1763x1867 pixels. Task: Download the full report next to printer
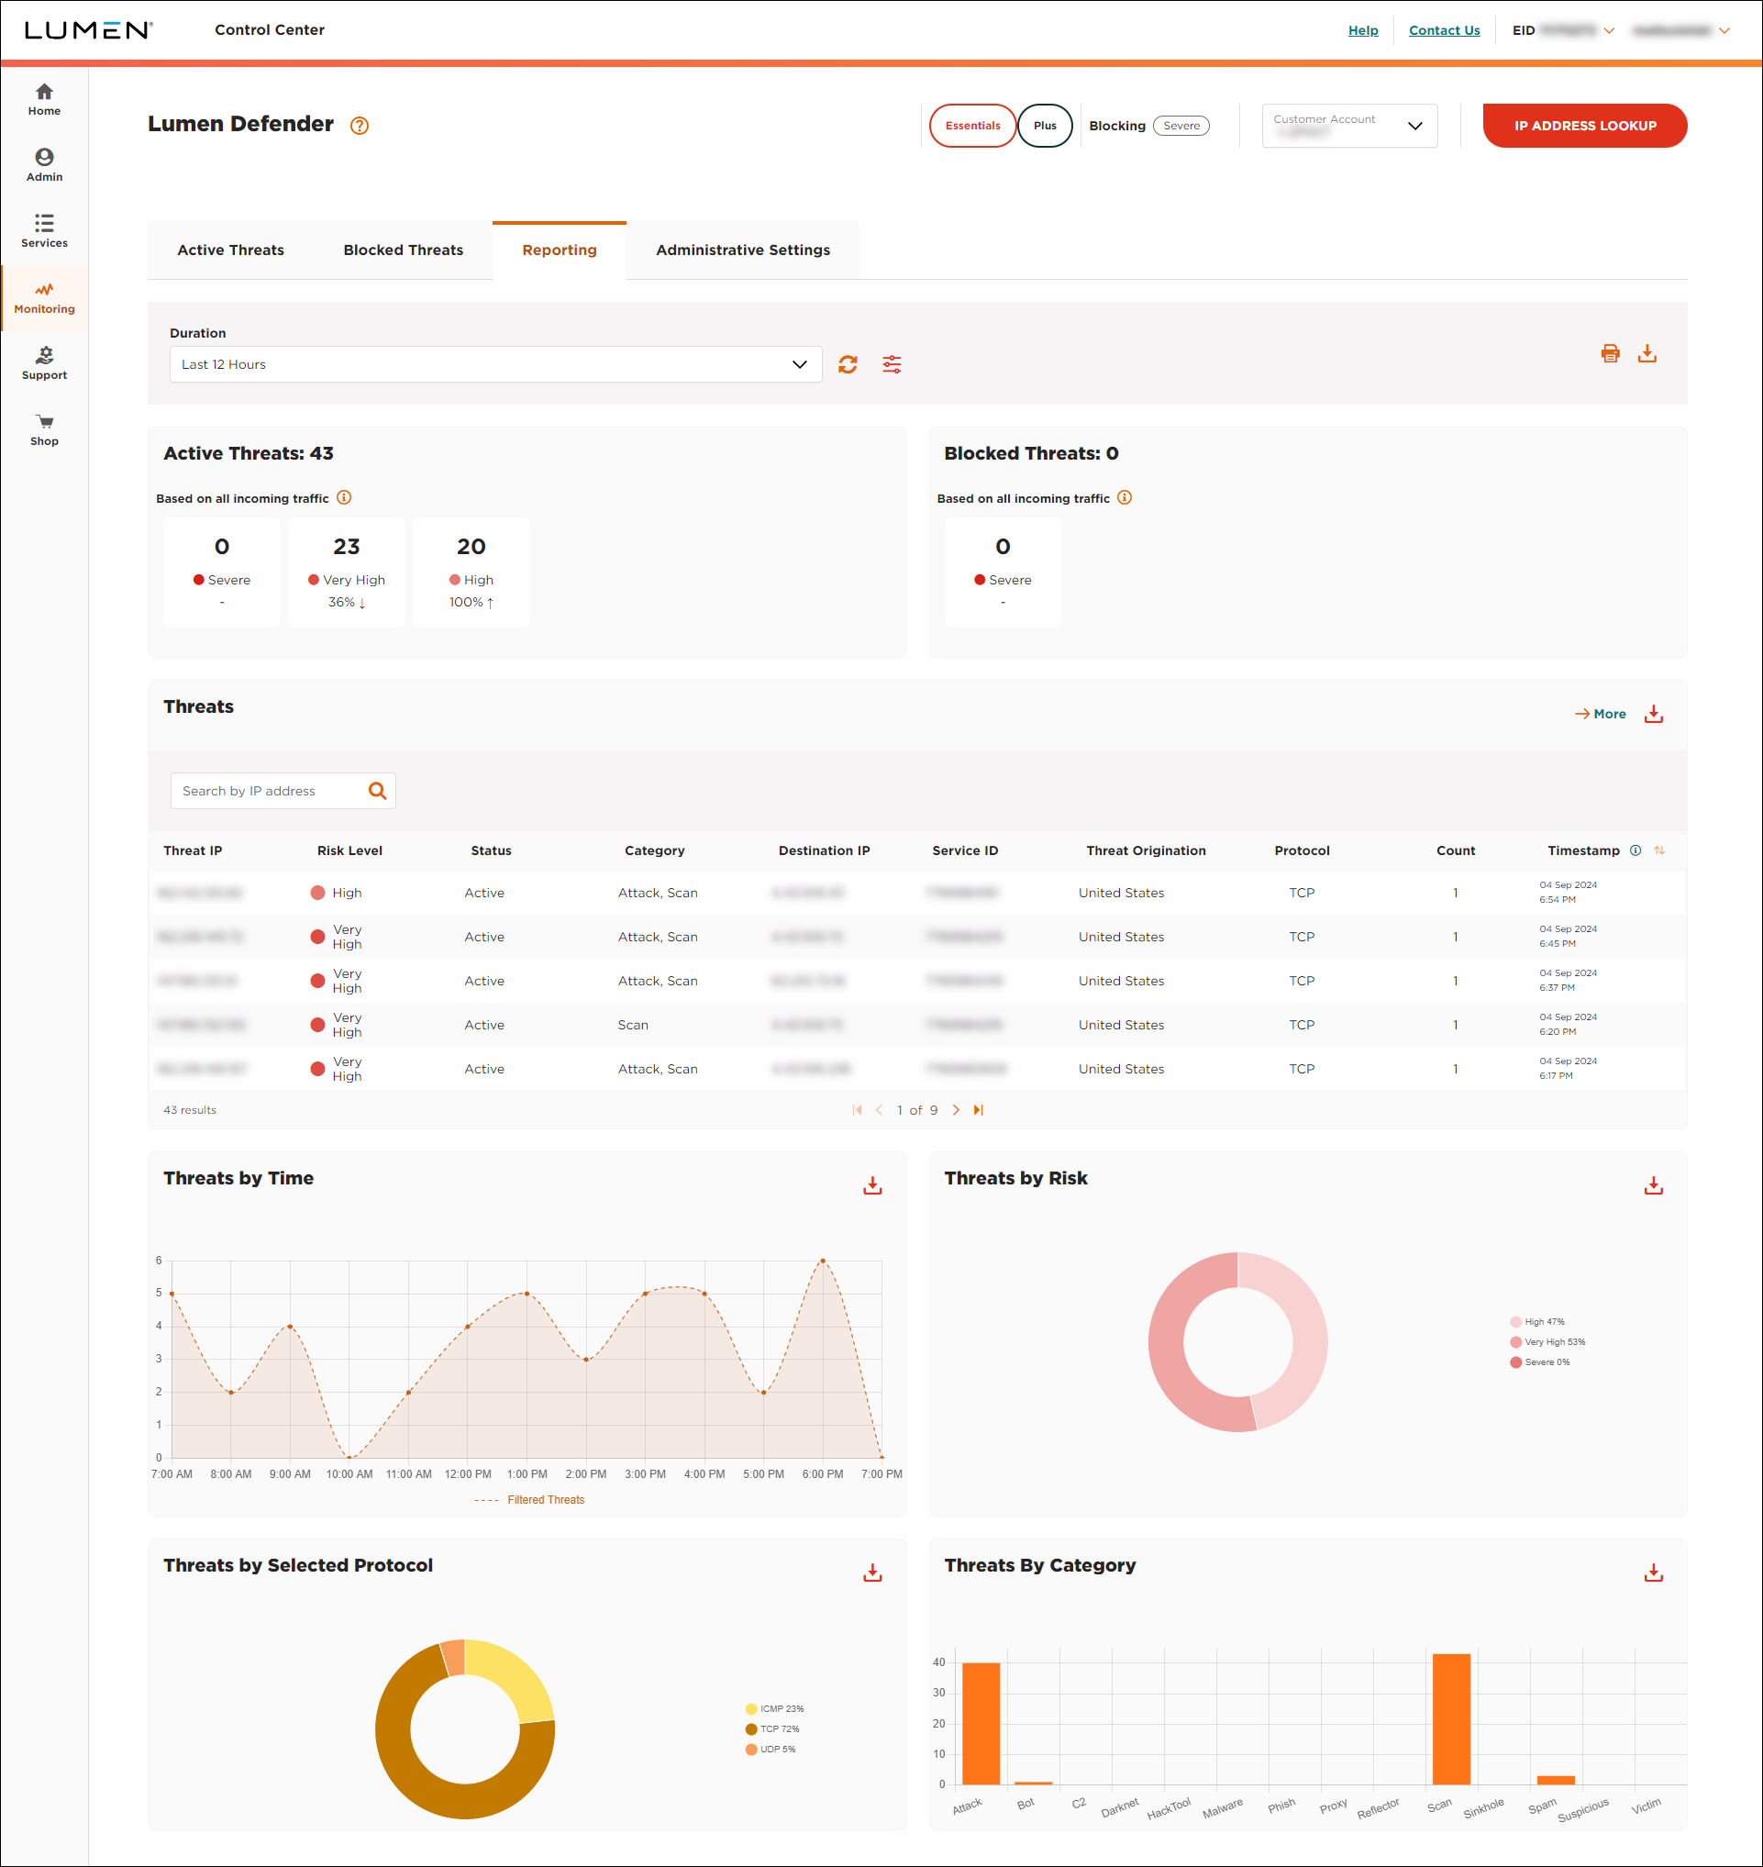1647,353
